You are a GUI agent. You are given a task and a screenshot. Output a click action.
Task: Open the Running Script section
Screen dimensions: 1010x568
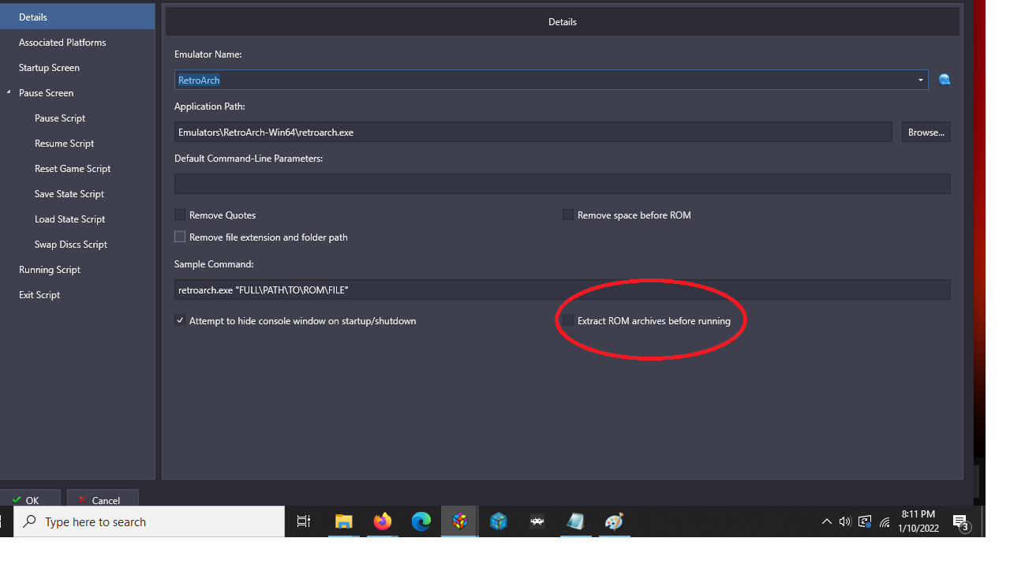(x=50, y=270)
